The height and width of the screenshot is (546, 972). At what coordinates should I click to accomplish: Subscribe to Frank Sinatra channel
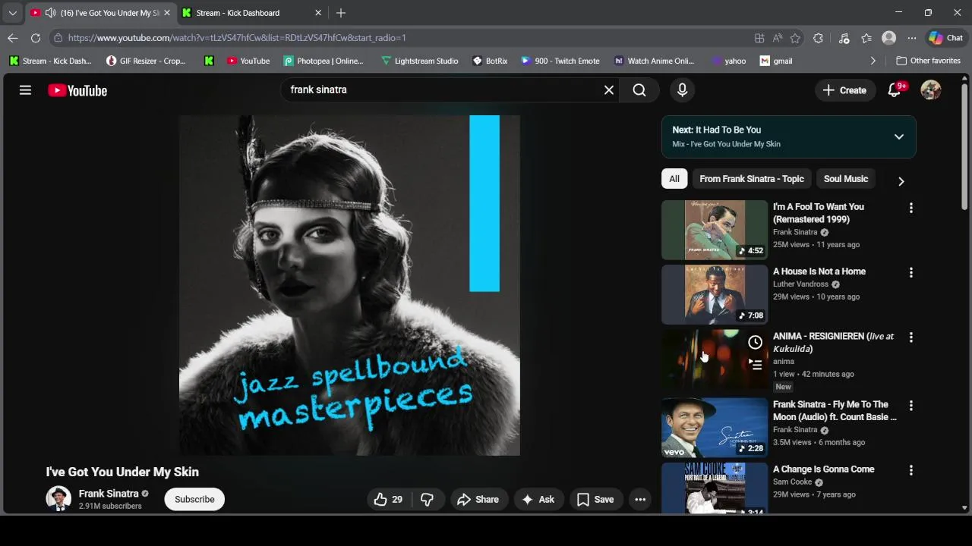point(194,499)
